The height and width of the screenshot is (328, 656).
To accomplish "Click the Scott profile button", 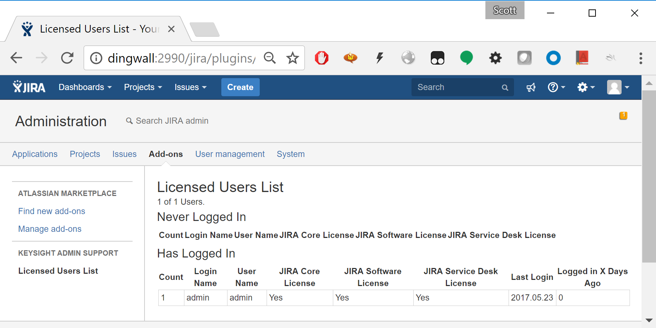I will [x=505, y=10].
